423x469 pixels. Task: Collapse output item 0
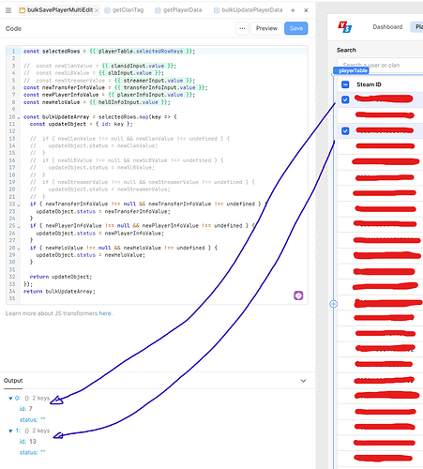click(10, 399)
